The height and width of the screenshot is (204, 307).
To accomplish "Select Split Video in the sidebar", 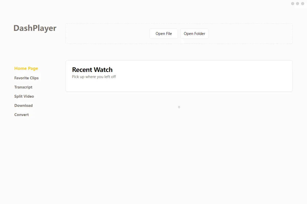I will 24,96.
